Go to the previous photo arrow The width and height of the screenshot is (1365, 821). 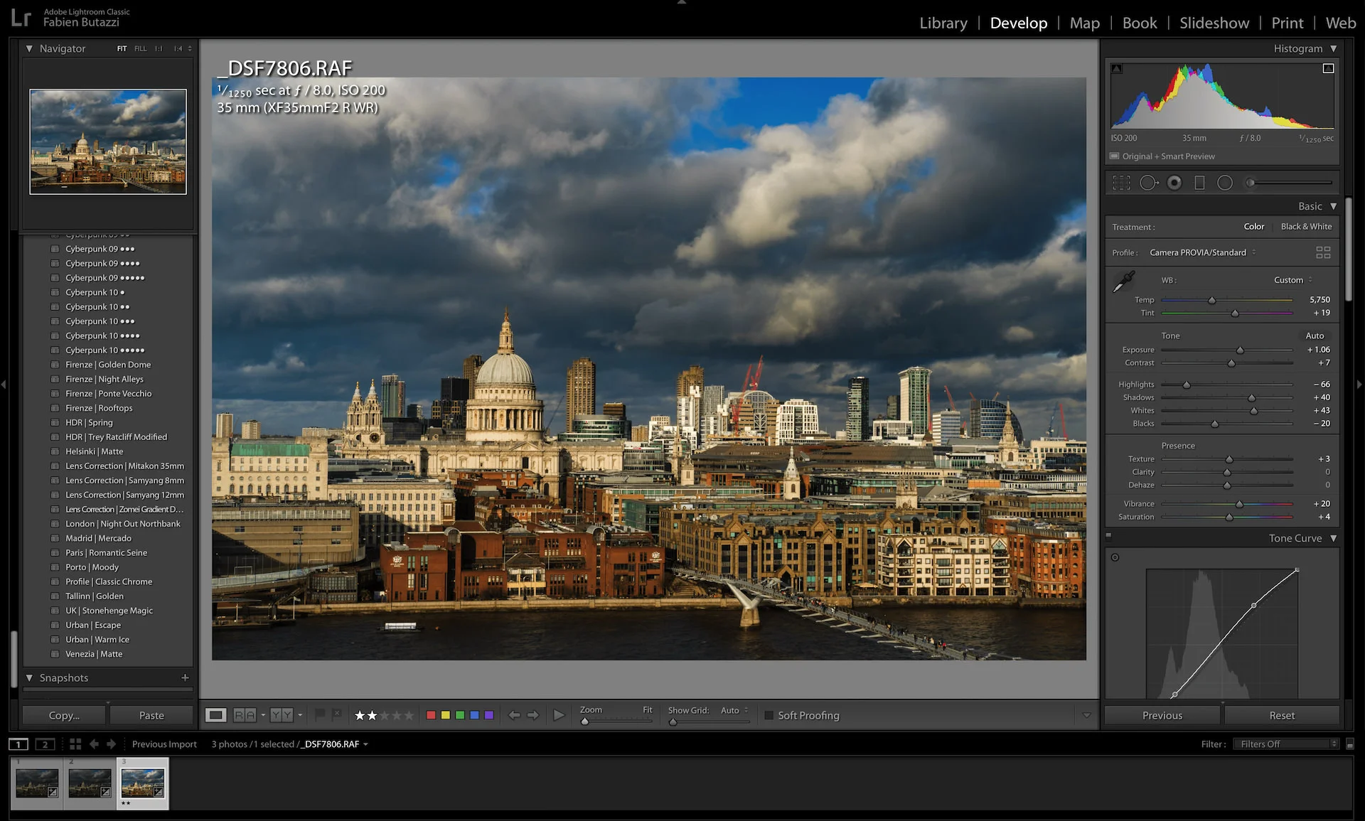point(514,715)
